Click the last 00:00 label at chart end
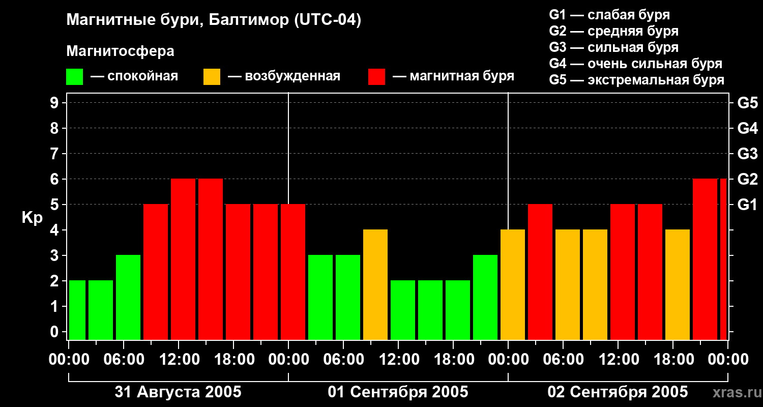The width and height of the screenshot is (763, 407). click(728, 360)
